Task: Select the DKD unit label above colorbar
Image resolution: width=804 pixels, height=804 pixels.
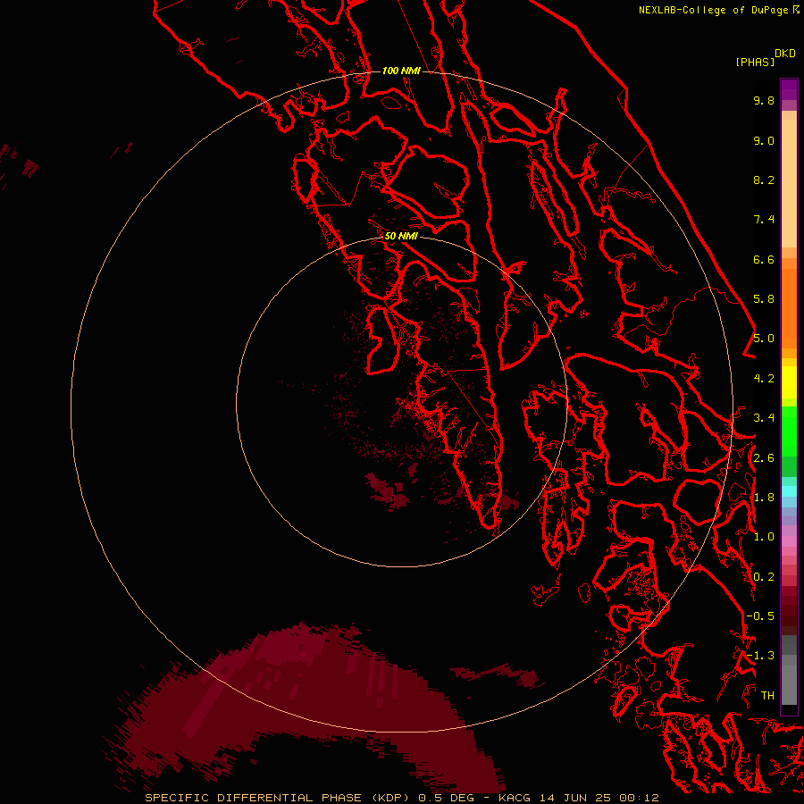Action: [x=784, y=54]
